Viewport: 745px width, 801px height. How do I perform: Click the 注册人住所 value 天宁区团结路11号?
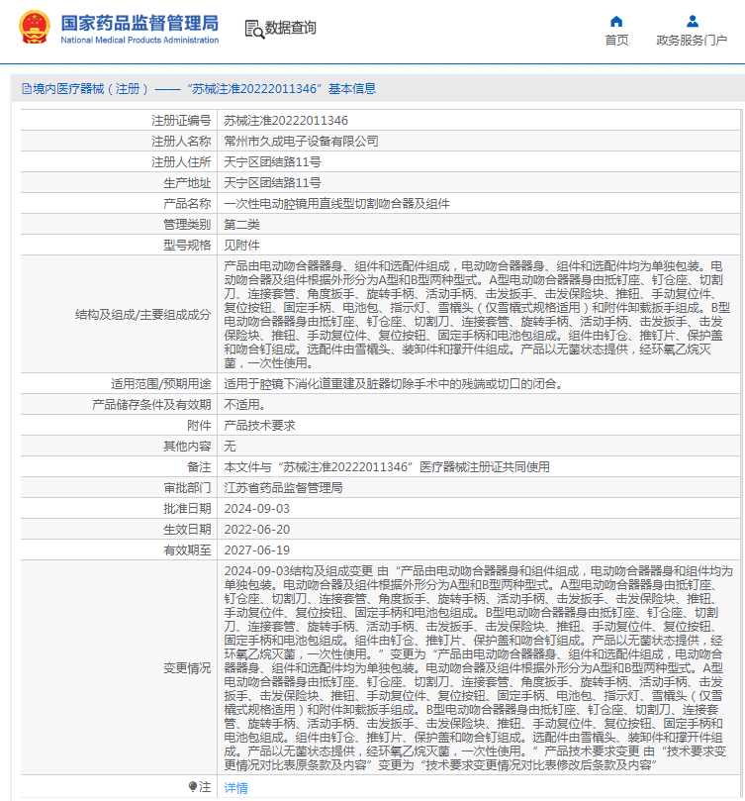[273, 162]
